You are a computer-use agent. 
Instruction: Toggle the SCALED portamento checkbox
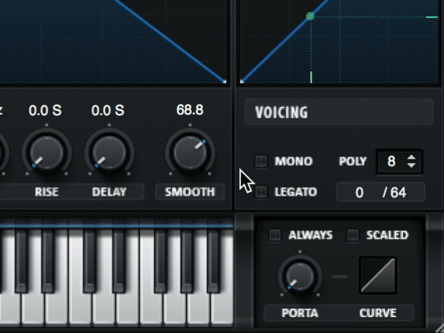(x=352, y=235)
